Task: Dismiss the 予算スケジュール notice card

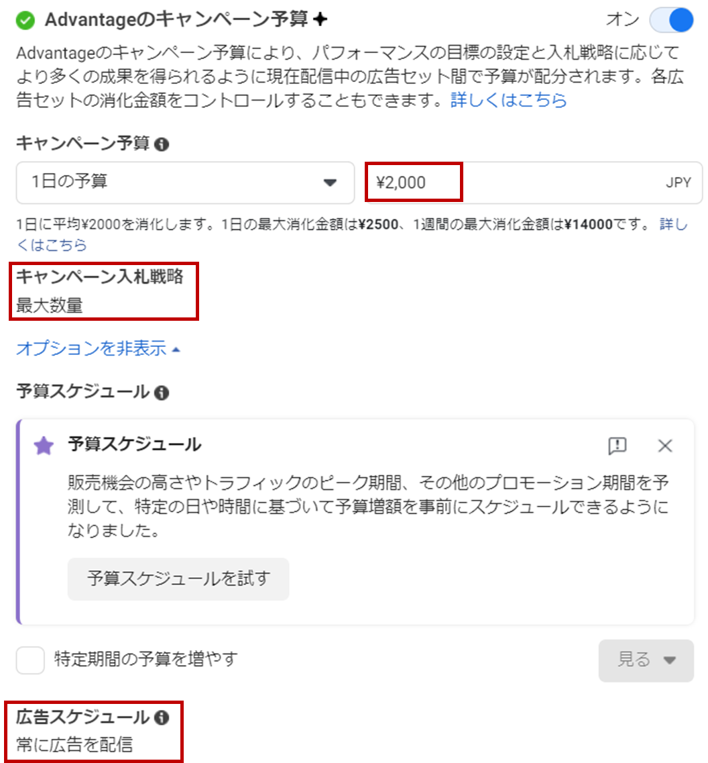Action: coord(664,445)
